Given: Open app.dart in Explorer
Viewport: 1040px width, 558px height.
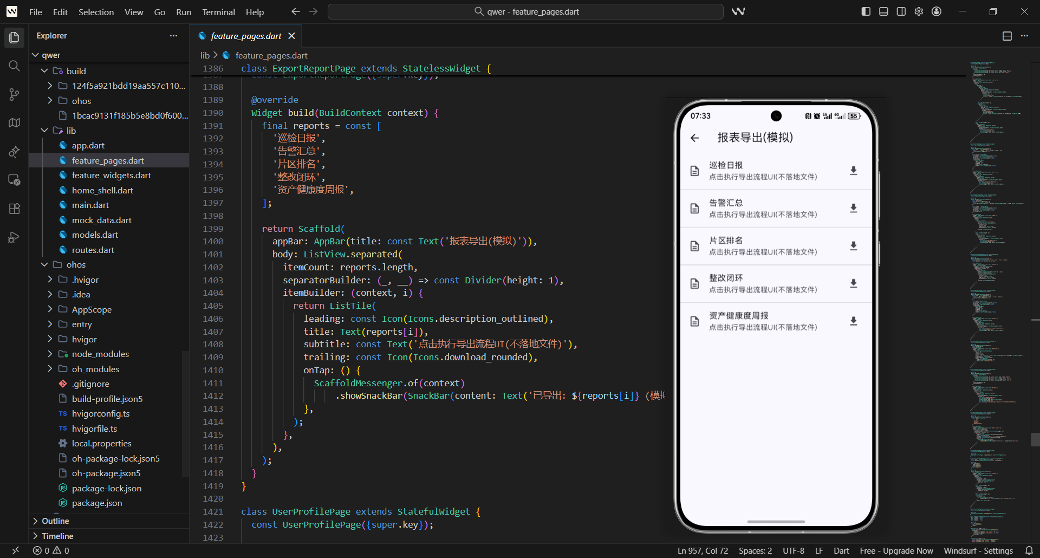Looking at the screenshot, I should 88,145.
